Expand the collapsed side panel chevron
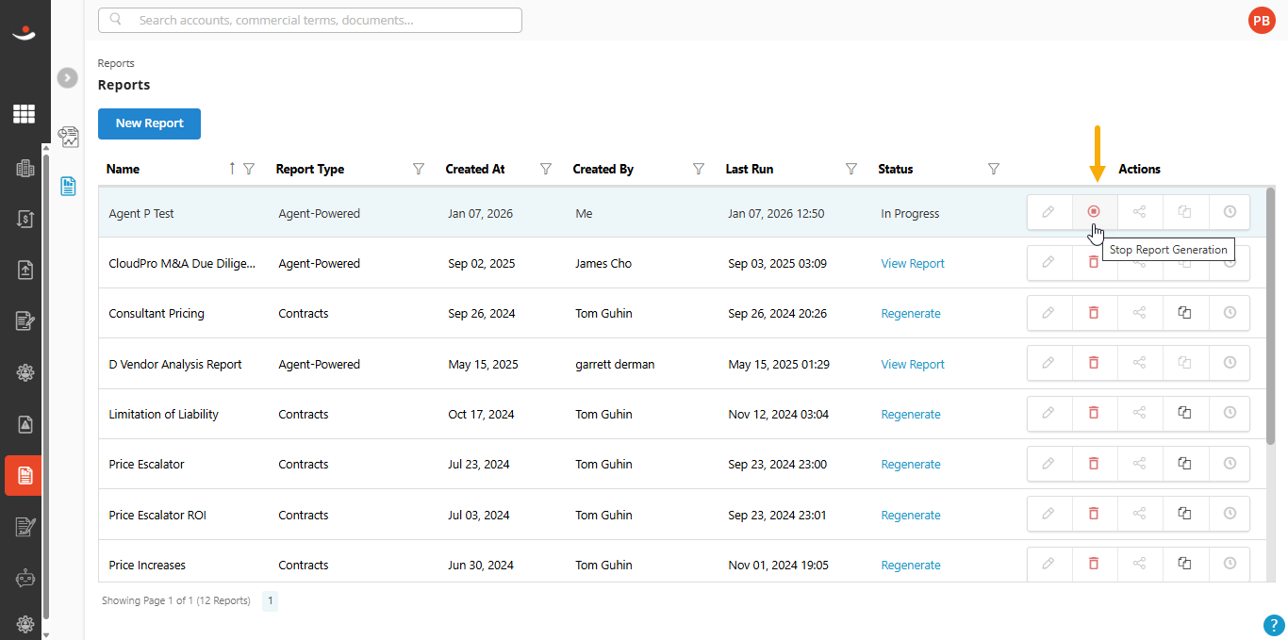The image size is (1288, 640). click(x=68, y=78)
